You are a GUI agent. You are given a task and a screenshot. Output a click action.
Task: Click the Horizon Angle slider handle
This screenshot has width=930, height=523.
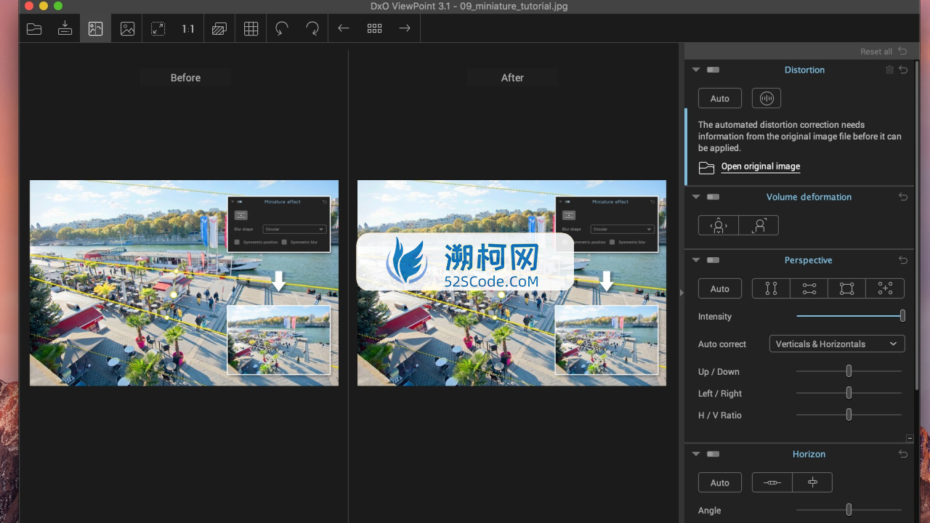point(849,510)
